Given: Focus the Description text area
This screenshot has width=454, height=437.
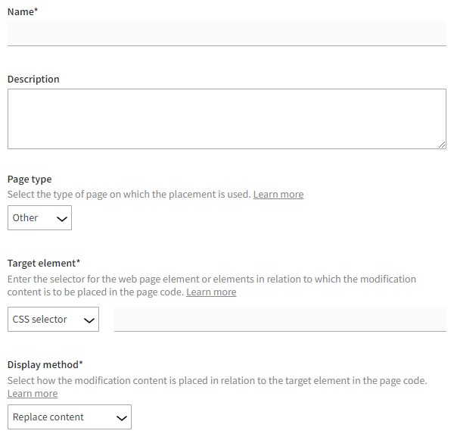Looking at the screenshot, I should (227, 119).
